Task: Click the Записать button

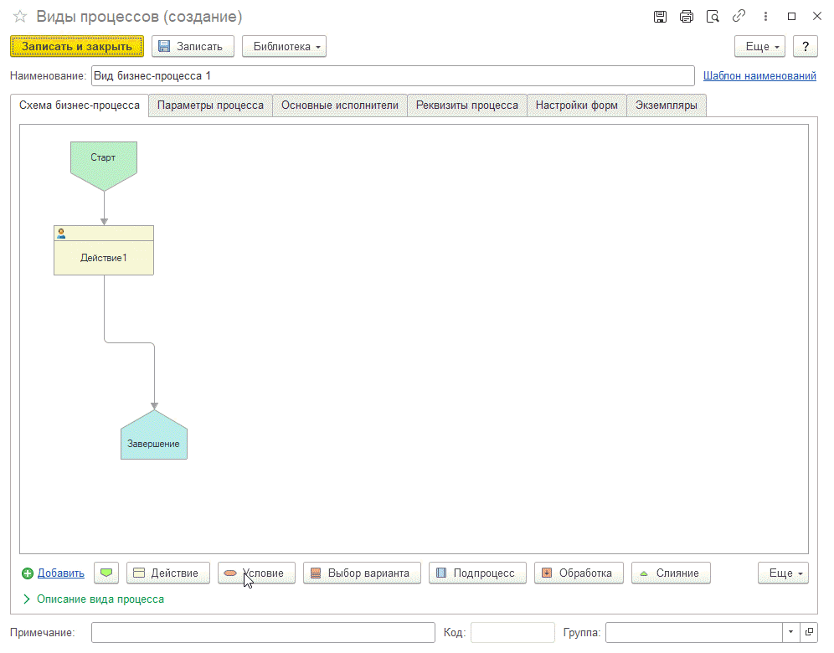Action: 193,46
